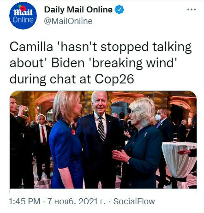
Task: Click the 1:45 PM timestamp
Action: coord(24,201)
